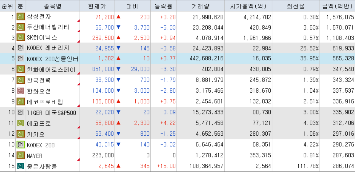Click the 펀 badge for KODEX 200 row
The image size is (355, 172).
coord(21,145)
